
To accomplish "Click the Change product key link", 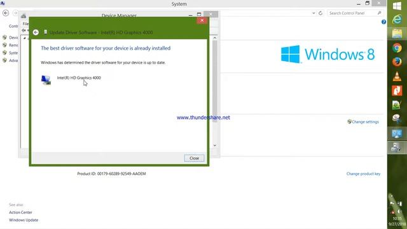I will (x=363, y=174).
